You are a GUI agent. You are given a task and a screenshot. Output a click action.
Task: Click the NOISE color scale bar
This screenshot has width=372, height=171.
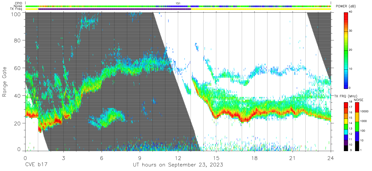click(357, 126)
